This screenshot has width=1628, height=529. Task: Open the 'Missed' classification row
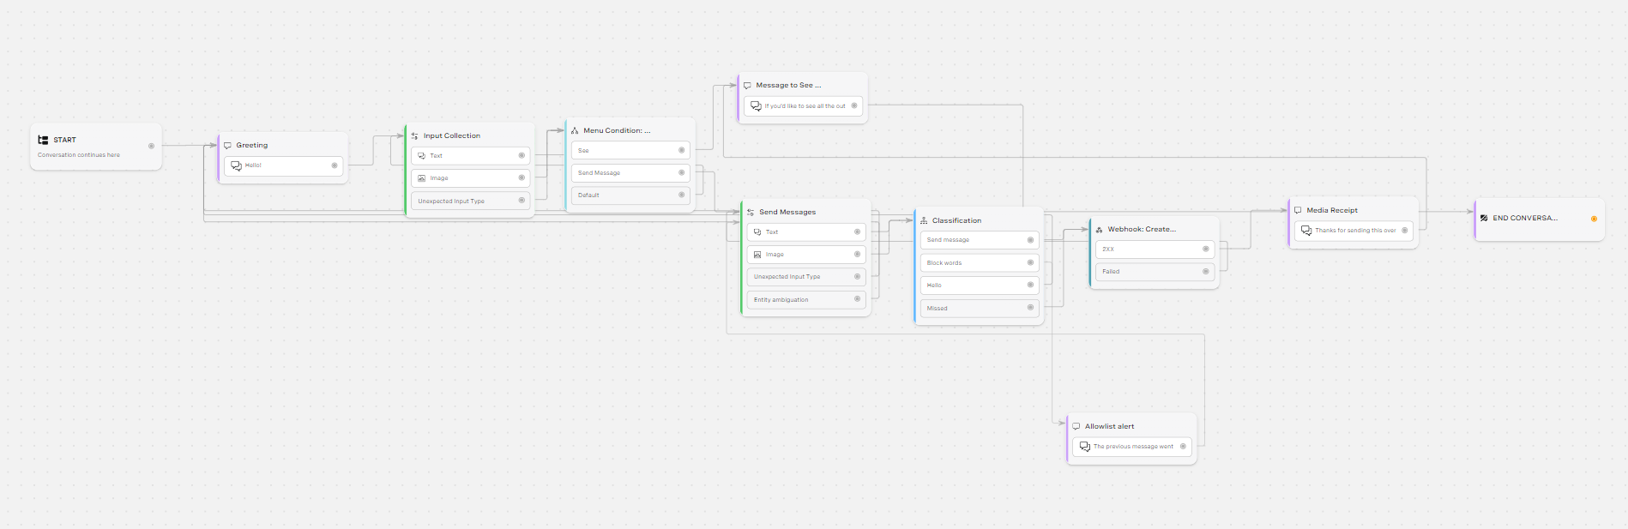coord(980,308)
